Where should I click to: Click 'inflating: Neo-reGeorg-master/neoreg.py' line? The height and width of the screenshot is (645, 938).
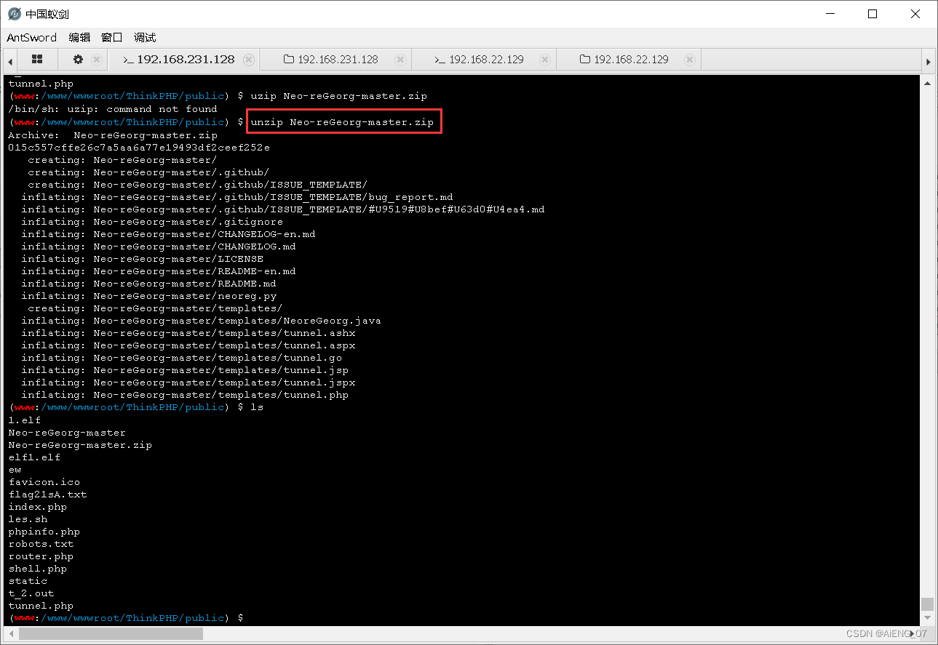point(149,296)
